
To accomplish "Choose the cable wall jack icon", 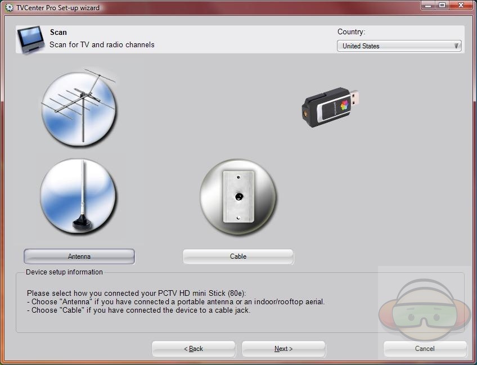I will 238,197.
